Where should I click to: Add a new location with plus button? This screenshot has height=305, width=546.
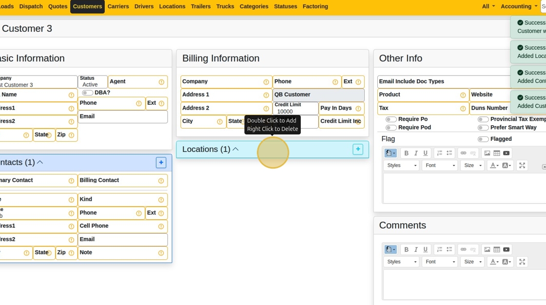click(x=358, y=149)
